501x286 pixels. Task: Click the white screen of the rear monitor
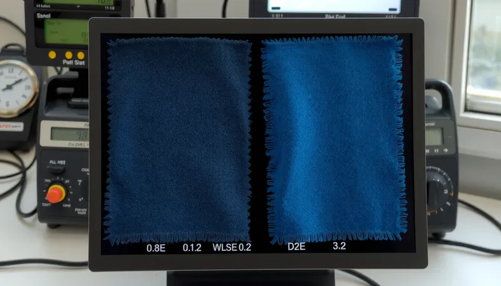pyautogui.click(x=334, y=6)
